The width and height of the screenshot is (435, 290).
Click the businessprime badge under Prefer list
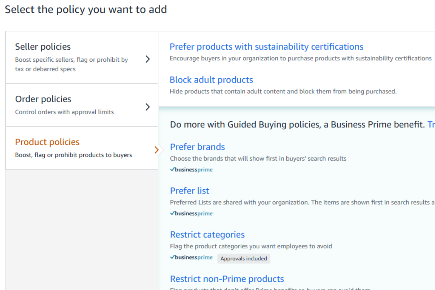click(x=191, y=213)
